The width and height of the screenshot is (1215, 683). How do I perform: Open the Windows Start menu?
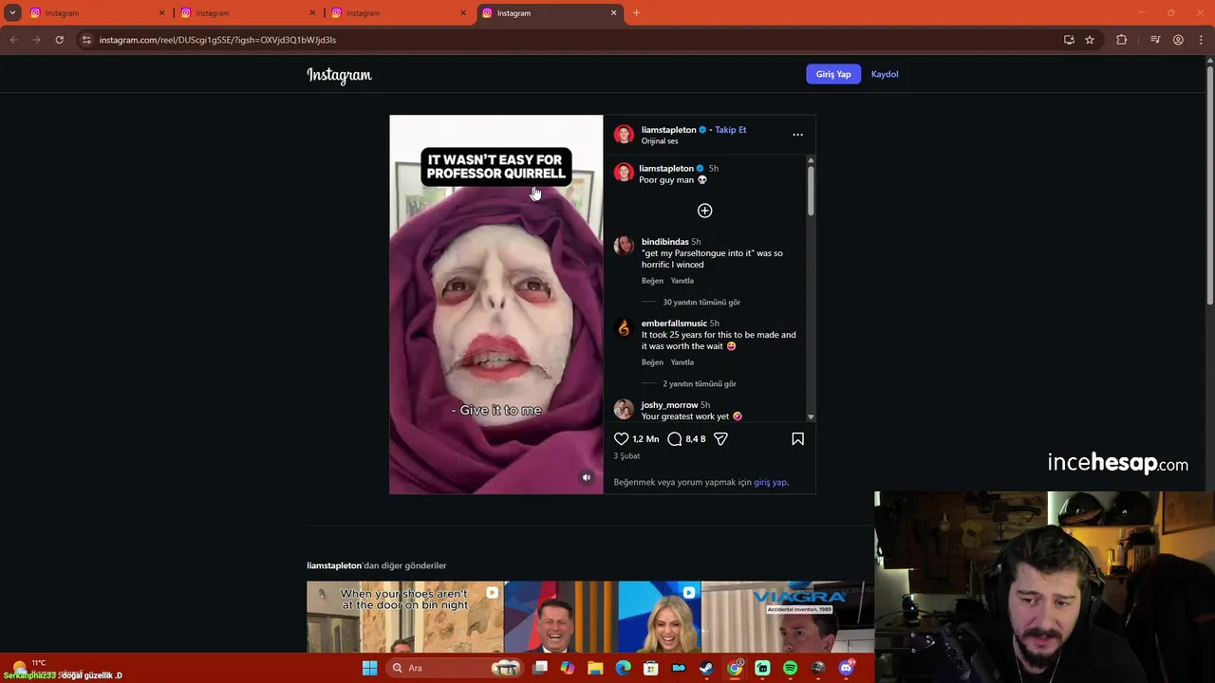(x=369, y=668)
